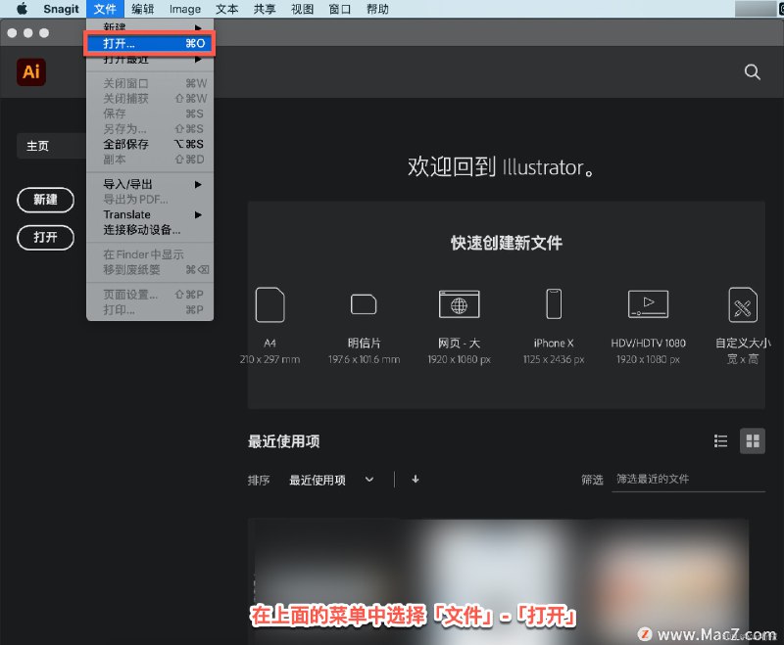The image size is (784, 645).
Task: Open the 最近使用项 sort dropdown
Action: coord(331,480)
